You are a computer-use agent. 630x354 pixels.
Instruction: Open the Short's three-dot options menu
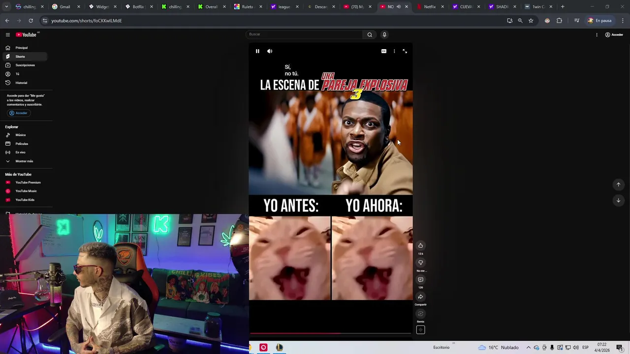point(394,51)
